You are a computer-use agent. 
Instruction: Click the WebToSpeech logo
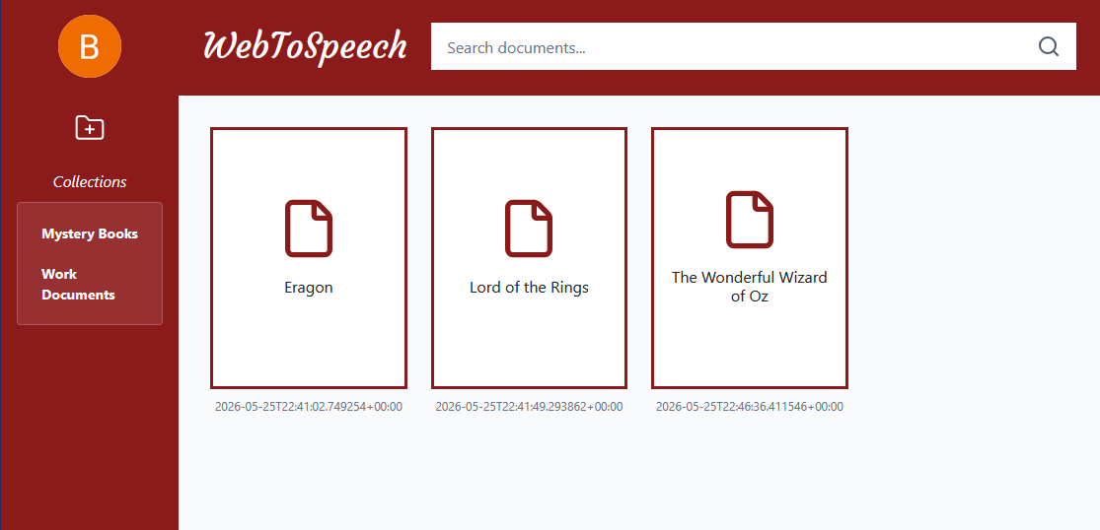pyautogui.click(x=305, y=46)
